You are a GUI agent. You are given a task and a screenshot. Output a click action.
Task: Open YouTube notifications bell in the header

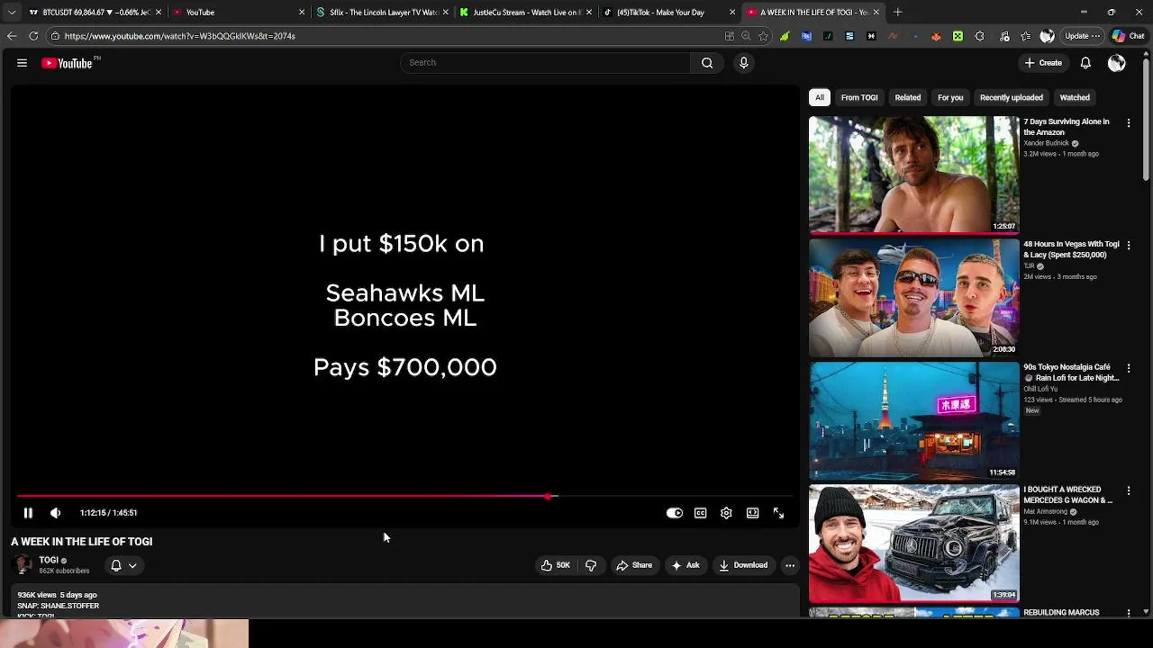pos(1085,63)
